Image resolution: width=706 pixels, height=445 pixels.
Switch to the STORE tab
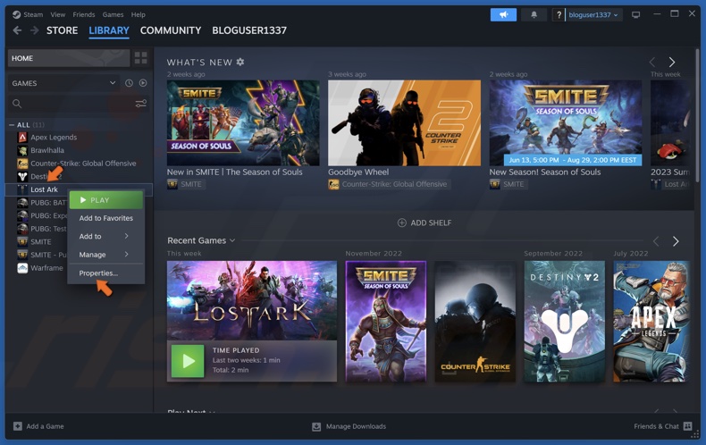[x=63, y=30]
